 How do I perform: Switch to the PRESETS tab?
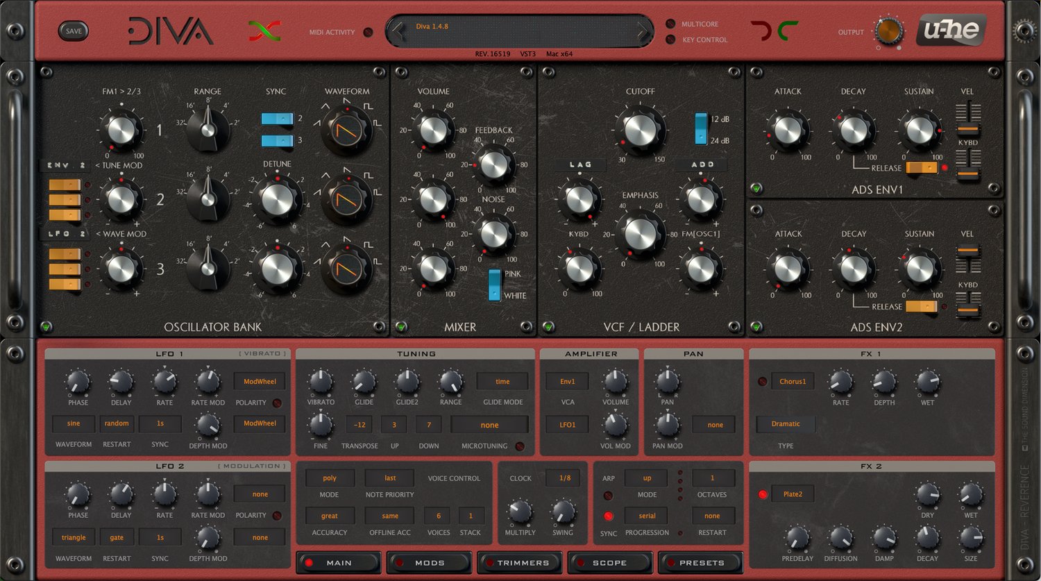(x=701, y=563)
